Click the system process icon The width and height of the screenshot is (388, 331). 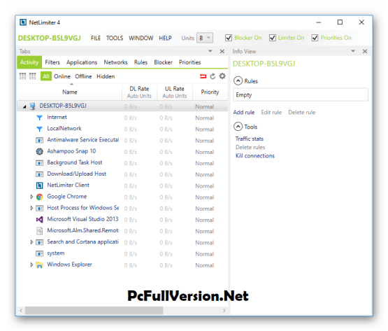point(39,254)
